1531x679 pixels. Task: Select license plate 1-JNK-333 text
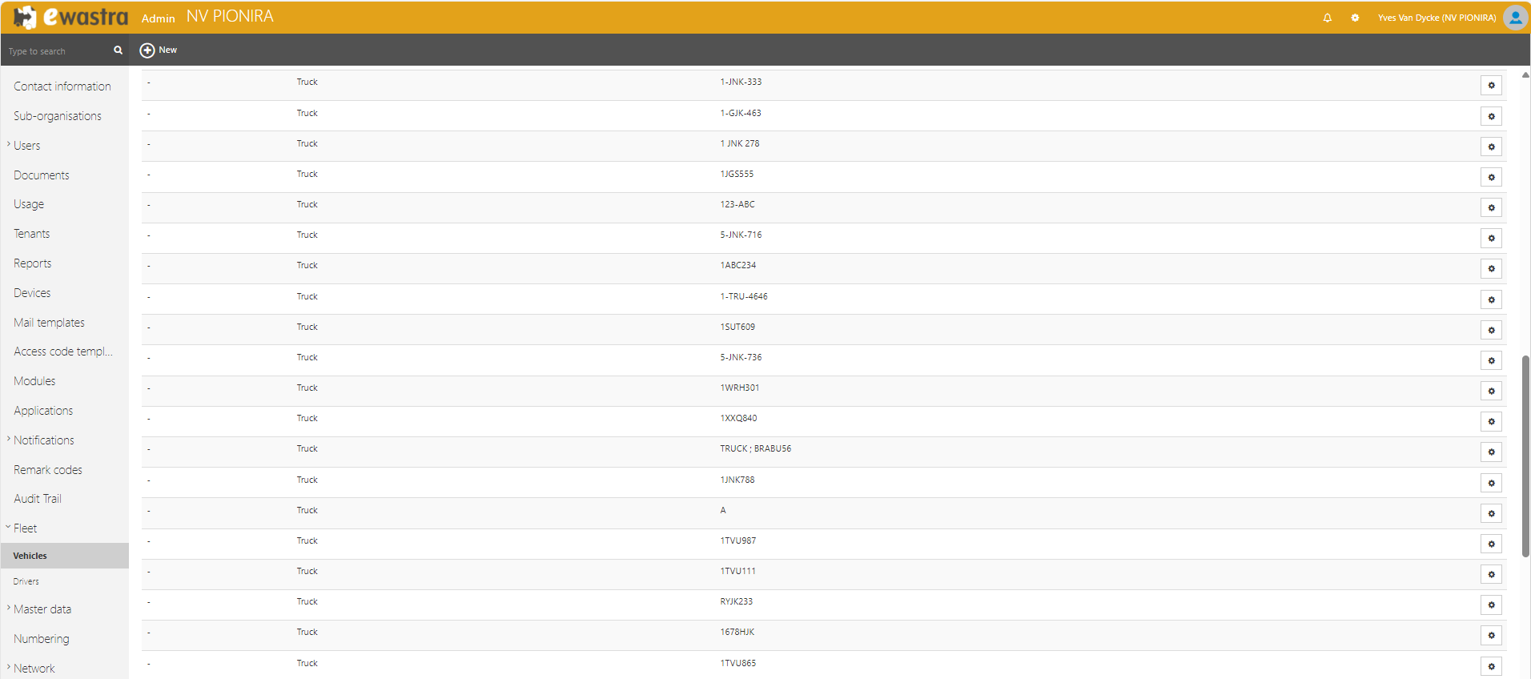click(741, 82)
